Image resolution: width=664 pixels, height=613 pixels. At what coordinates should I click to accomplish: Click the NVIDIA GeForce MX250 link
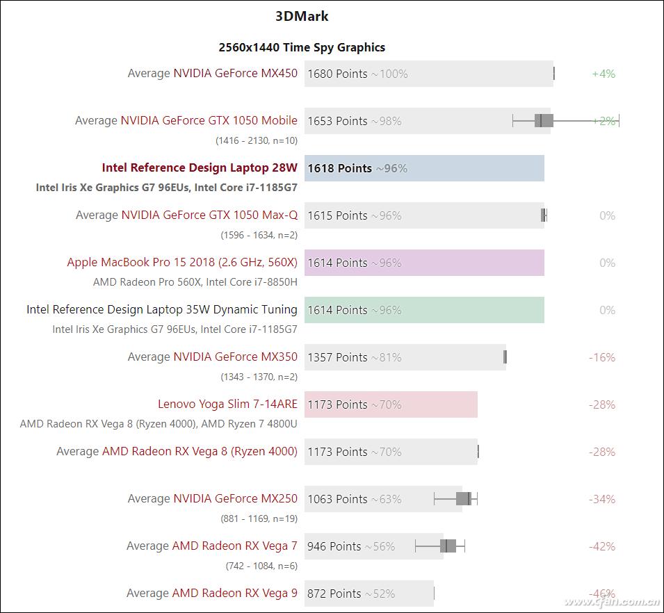click(235, 498)
